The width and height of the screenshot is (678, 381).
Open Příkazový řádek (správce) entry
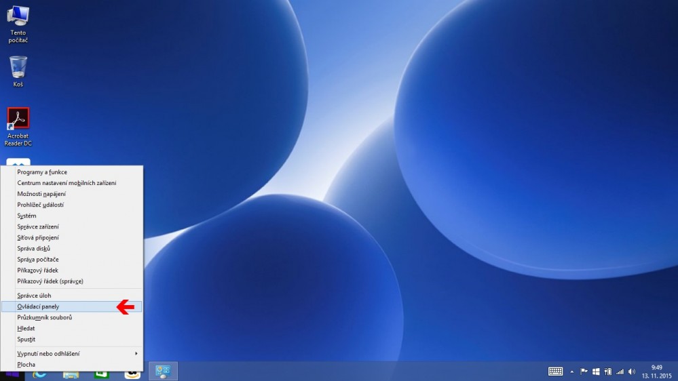[50, 281]
